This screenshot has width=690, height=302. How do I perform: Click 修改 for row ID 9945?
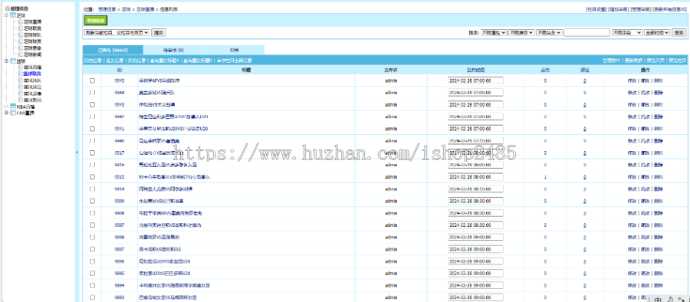pos(632,80)
